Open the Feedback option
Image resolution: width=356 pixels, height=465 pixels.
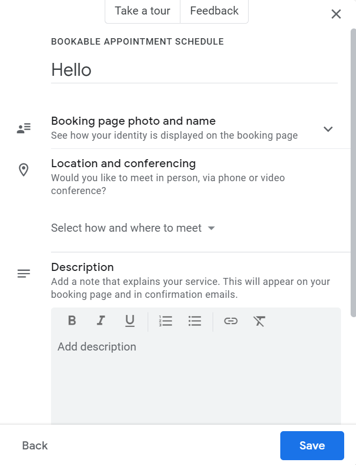[x=214, y=11]
